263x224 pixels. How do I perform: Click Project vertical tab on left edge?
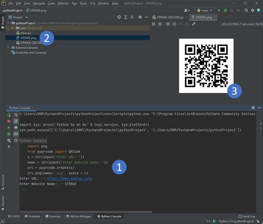click(x=3, y=22)
